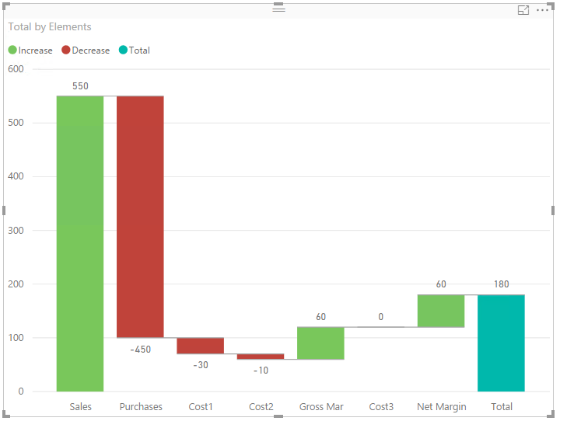Select the green Sales bar
Viewport: 567px width, 428px height.
[x=80, y=244]
